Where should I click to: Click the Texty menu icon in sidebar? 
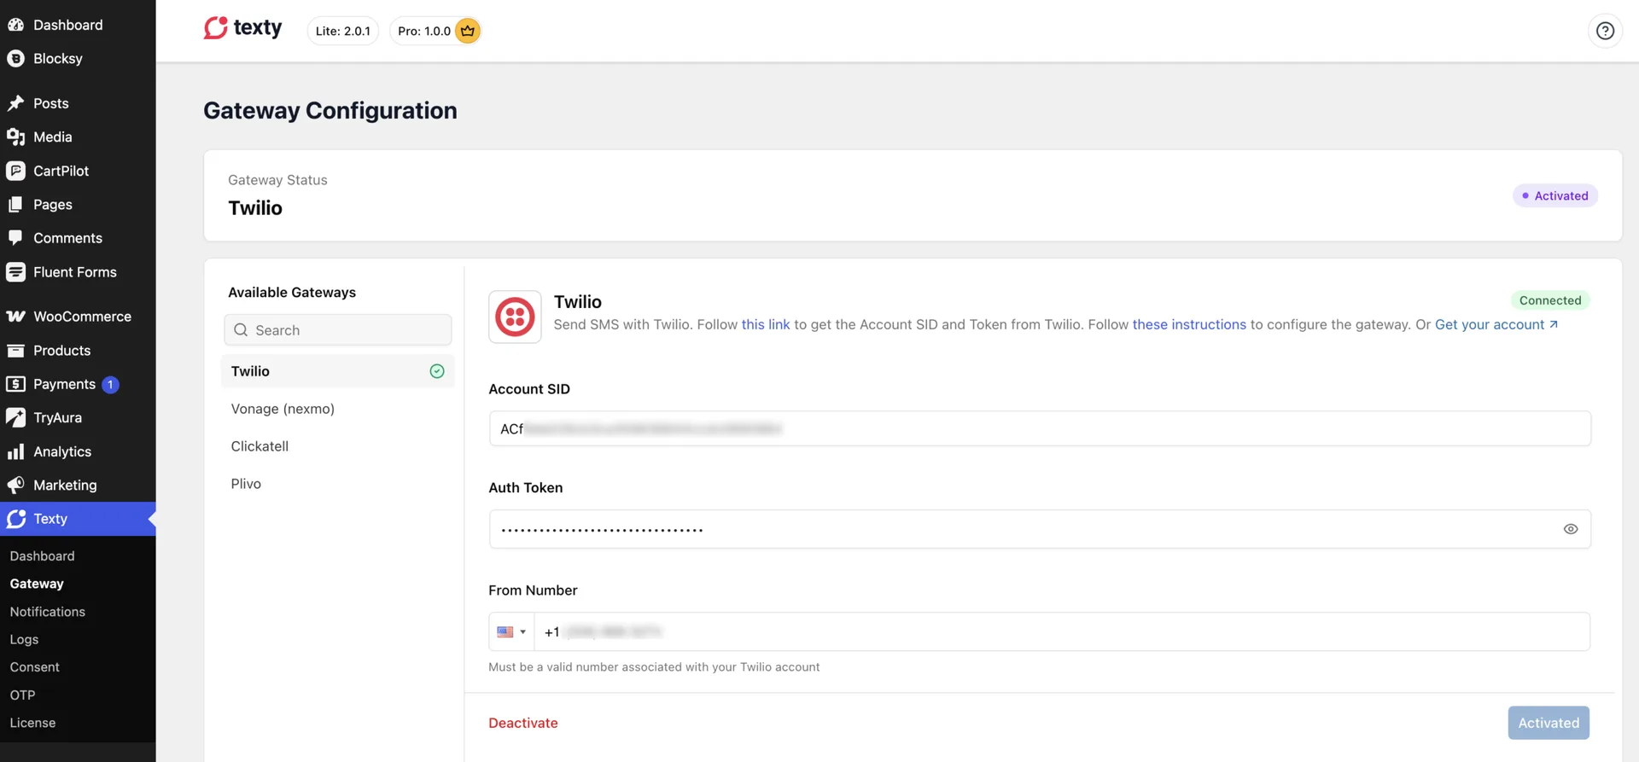point(16,519)
